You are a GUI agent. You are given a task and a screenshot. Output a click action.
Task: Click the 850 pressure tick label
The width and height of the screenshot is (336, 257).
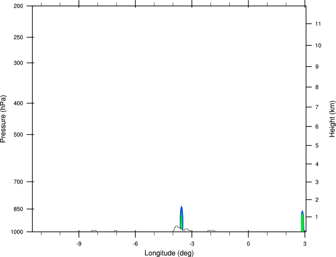18,209
